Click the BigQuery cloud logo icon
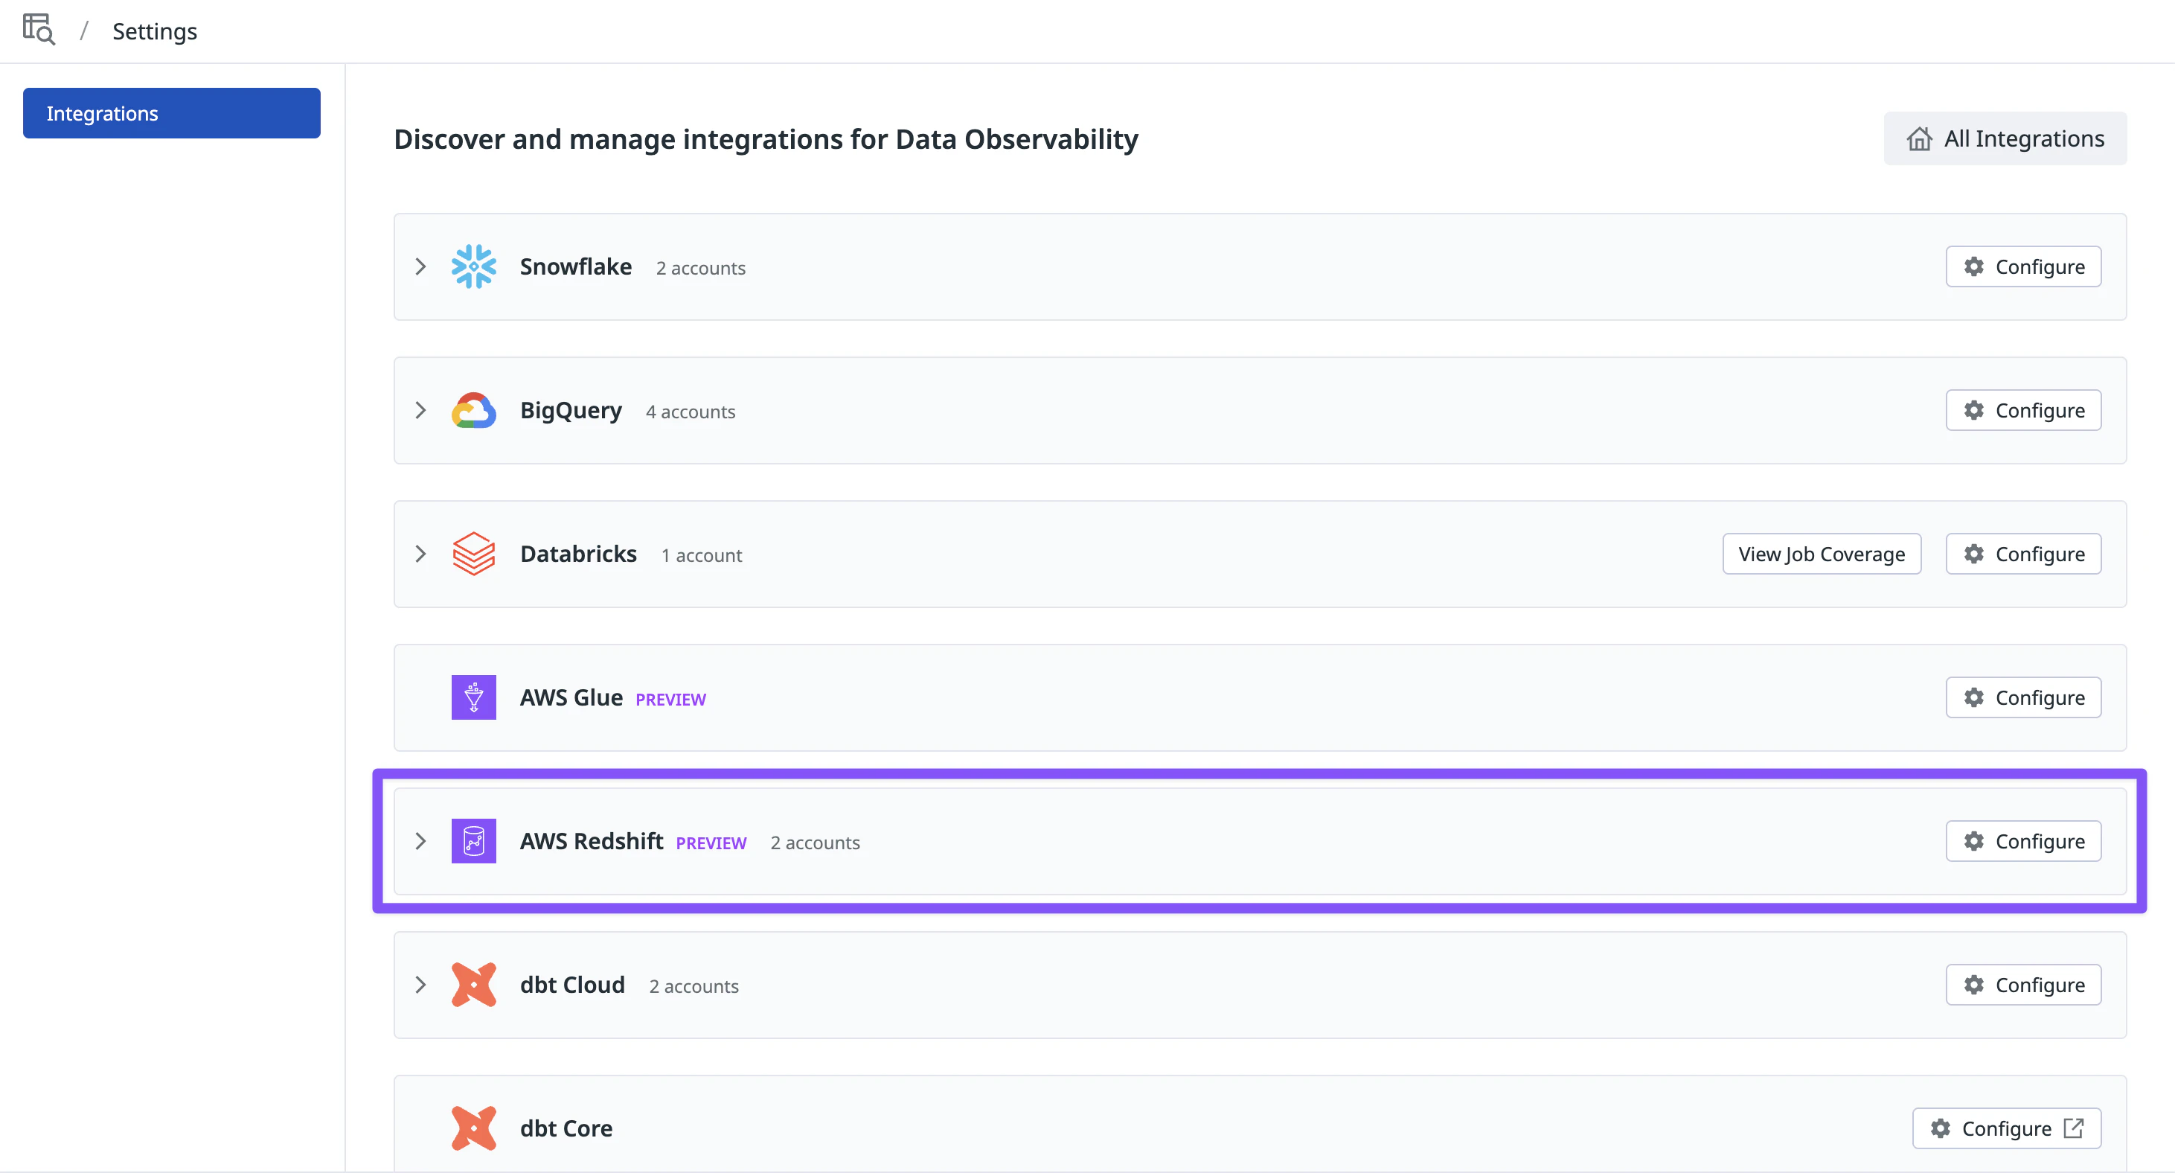 pyautogui.click(x=473, y=410)
